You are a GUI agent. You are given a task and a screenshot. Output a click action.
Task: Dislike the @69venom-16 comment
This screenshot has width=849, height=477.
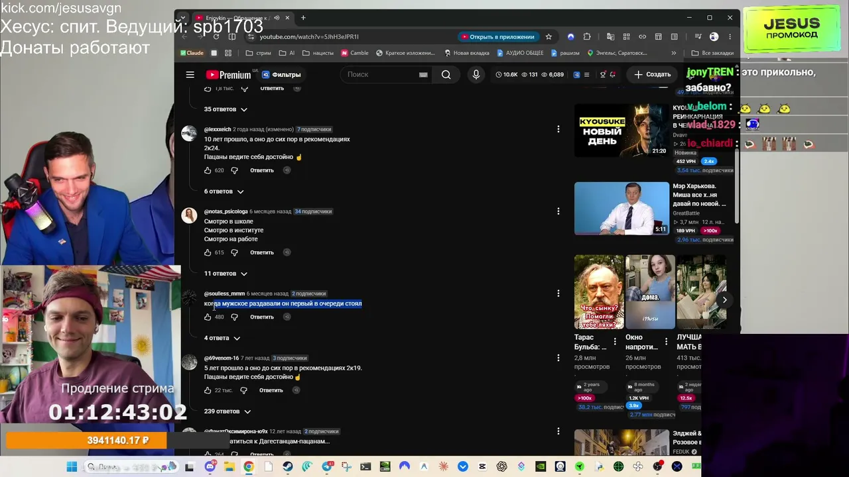(x=243, y=390)
